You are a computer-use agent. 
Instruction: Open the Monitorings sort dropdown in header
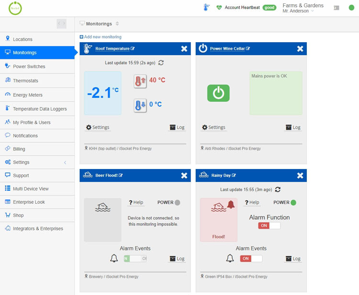117,24
